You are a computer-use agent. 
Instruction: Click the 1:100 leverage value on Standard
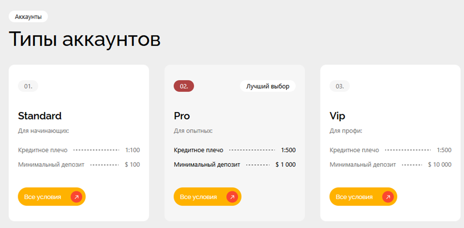coord(133,150)
